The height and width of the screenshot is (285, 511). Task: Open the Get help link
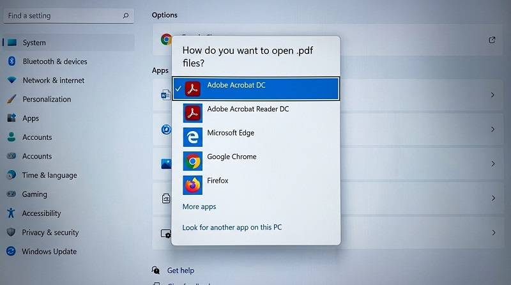point(181,270)
